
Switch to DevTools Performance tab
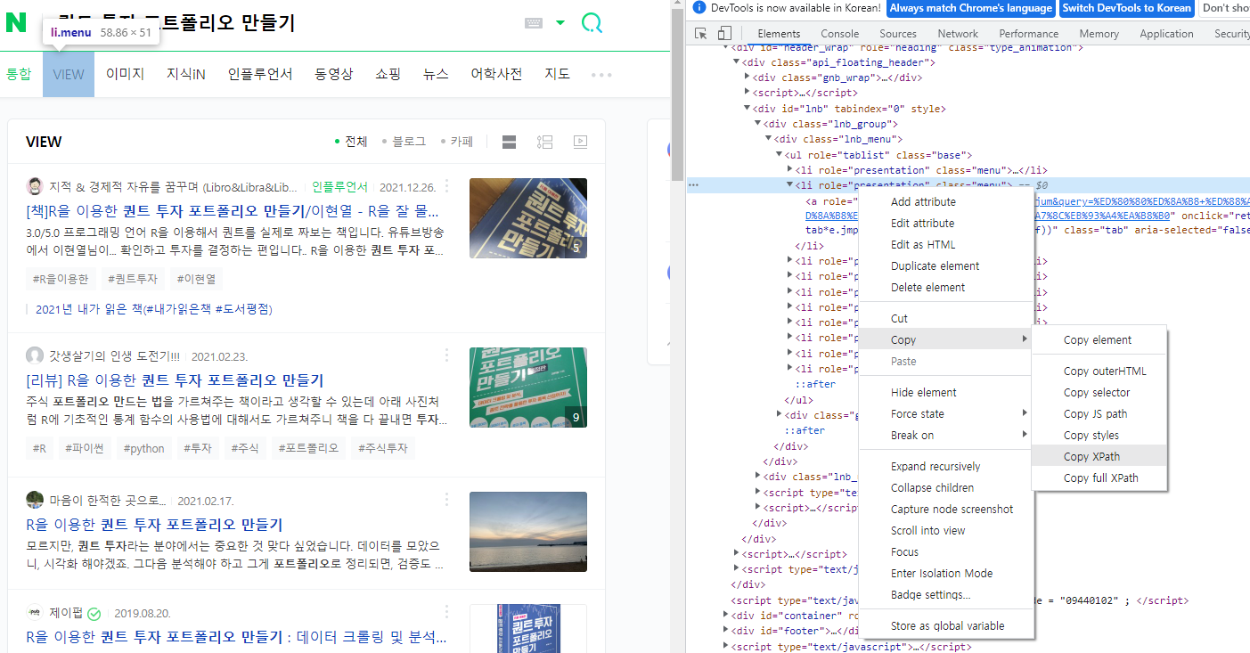(1029, 34)
